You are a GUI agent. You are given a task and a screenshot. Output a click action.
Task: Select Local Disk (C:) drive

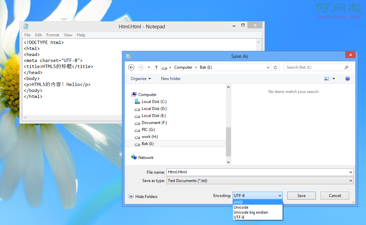(154, 102)
